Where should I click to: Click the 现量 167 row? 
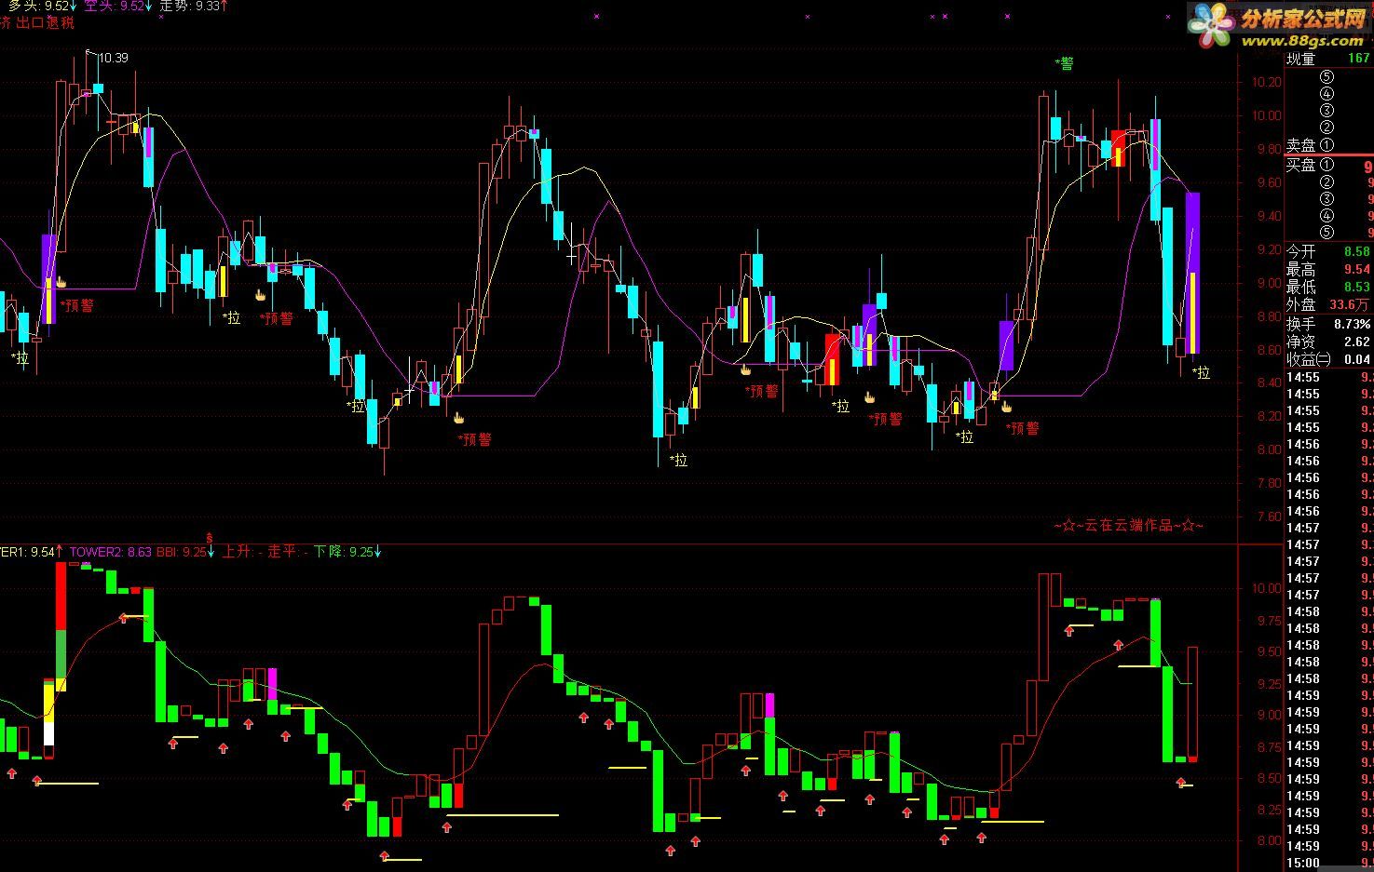click(1329, 60)
